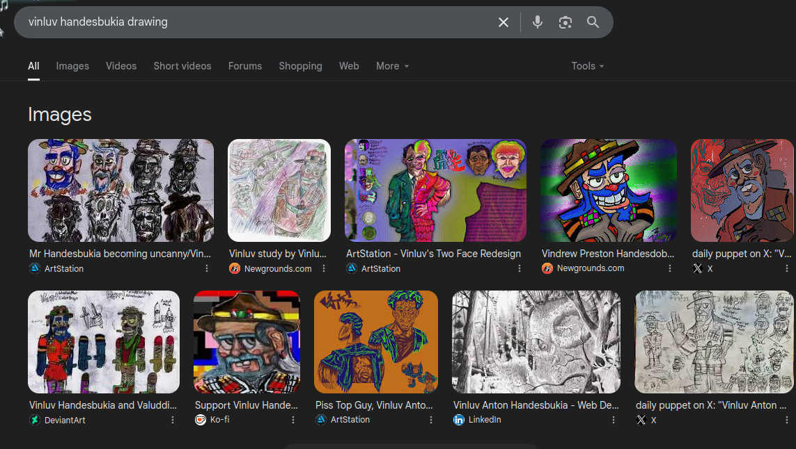
Task: Click ArtStation icon under Two Face Redesign
Action: [352, 268]
